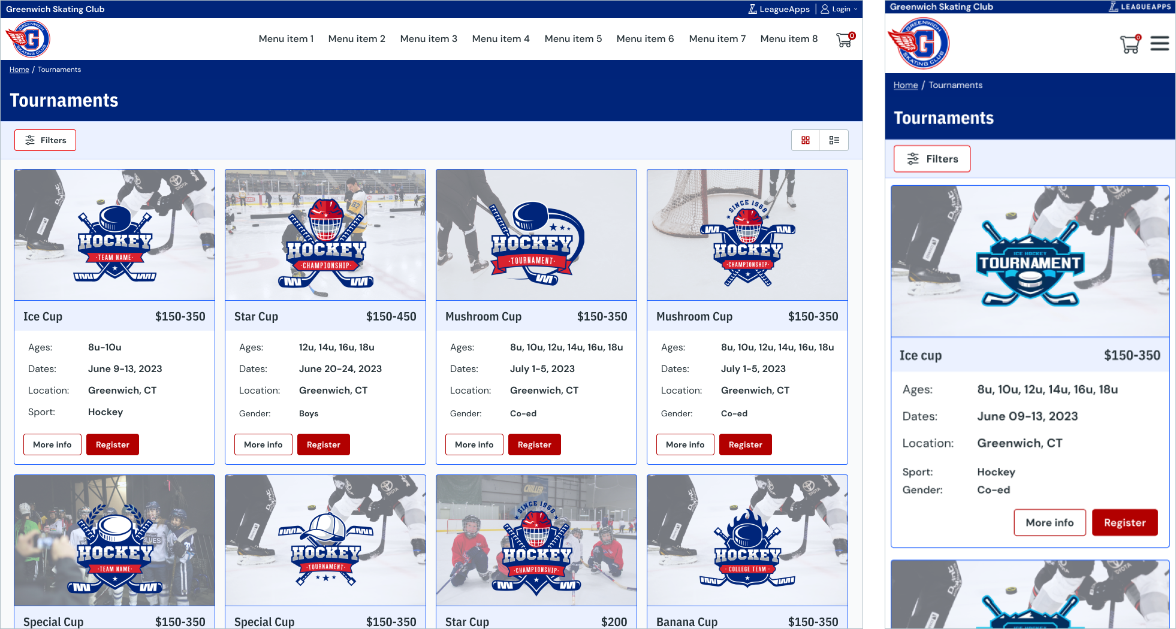Open Menu item 1
The width and height of the screenshot is (1176, 629).
tap(286, 39)
